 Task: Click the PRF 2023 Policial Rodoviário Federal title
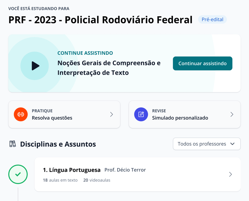tap(100, 20)
